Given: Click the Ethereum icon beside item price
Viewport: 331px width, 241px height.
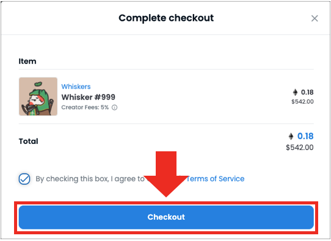Looking at the screenshot, I should click(295, 92).
